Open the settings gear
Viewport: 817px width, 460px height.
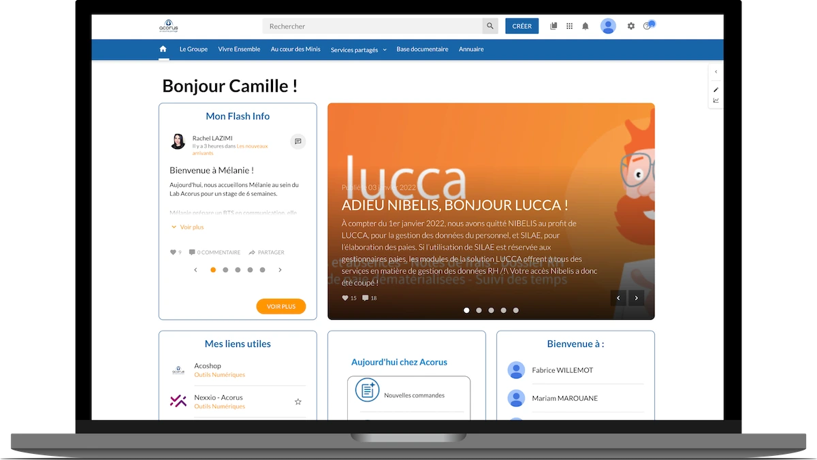tap(631, 26)
